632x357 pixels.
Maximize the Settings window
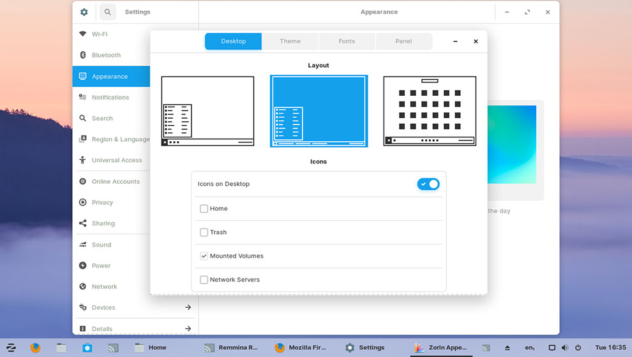pos(527,12)
